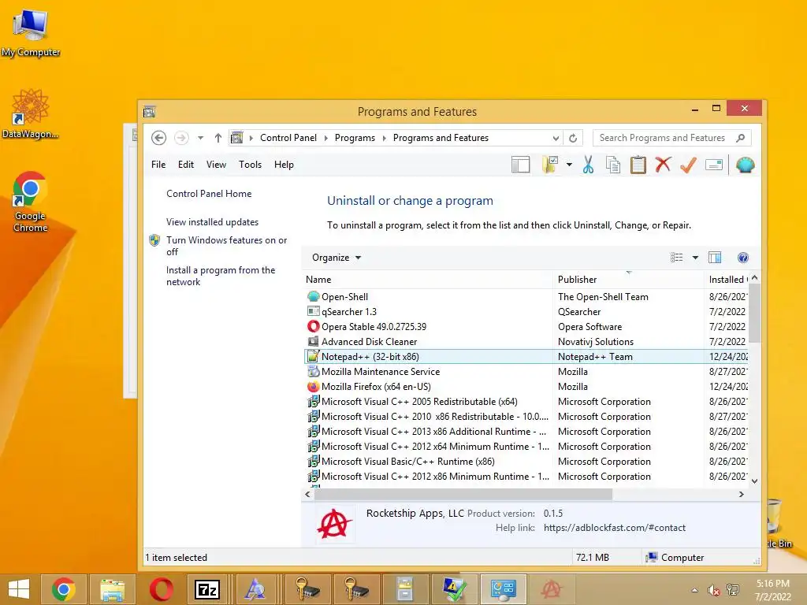The image size is (807, 605).
Task: Sort by the Name column header
Action: pos(427,280)
